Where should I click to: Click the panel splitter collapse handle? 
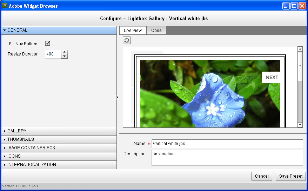pyautogui.click(x=118, y=98)
